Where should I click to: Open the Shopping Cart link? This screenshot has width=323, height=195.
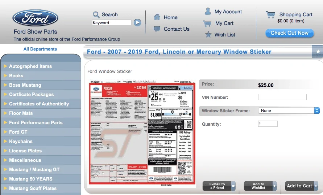pyautogui.click(x=296, y=14)
